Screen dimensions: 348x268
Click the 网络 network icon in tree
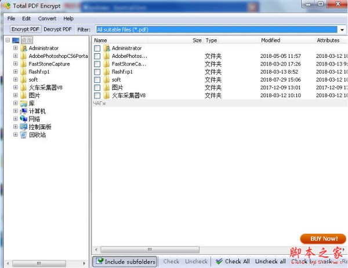coord(24,119)
